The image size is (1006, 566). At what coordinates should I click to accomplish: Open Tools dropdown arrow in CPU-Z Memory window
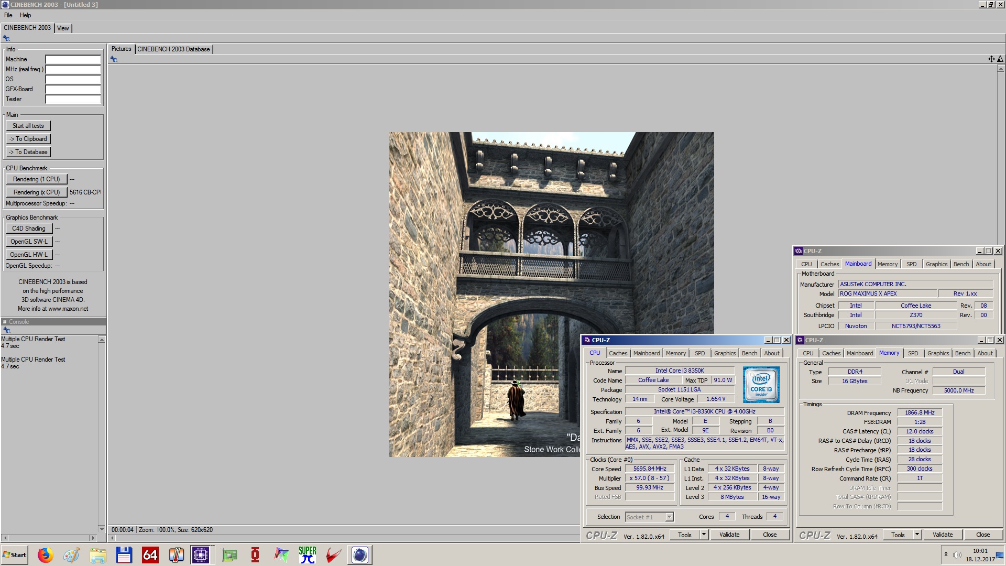click(x=917, y=535)
